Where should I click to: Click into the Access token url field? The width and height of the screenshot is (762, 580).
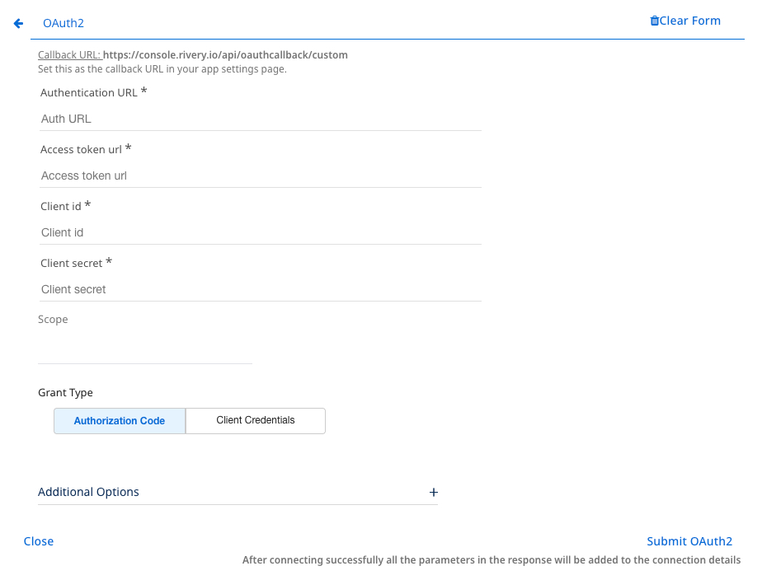pos(260,175)
